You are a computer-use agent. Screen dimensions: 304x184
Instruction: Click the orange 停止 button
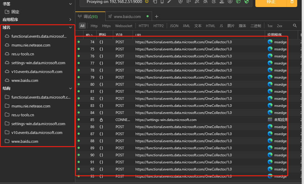[x=271, y=2]
